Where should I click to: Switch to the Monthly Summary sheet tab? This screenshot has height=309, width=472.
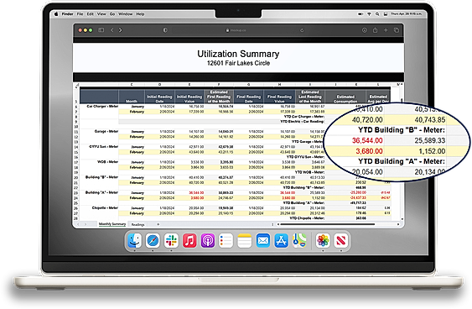(112, 224)
